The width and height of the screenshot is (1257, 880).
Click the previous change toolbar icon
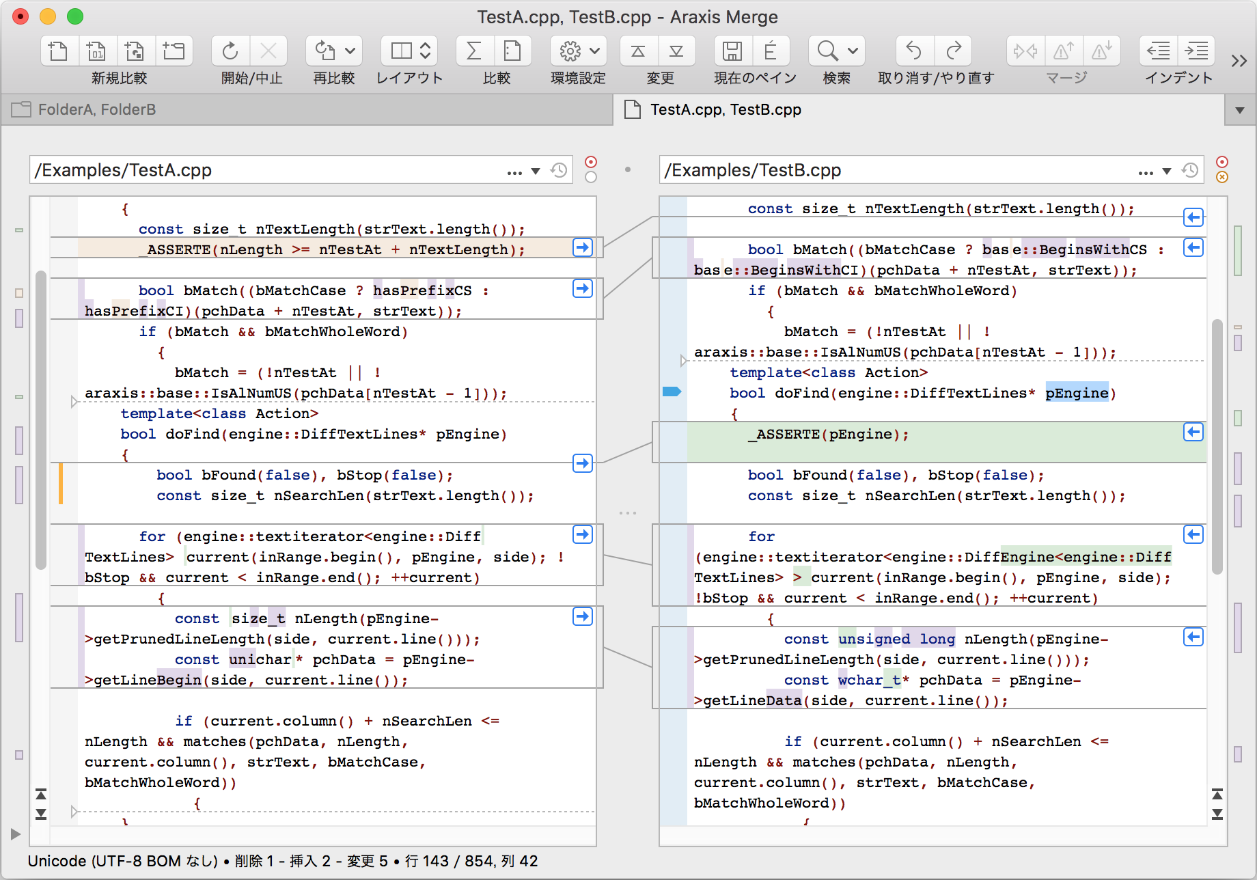(x=638, y=51)
